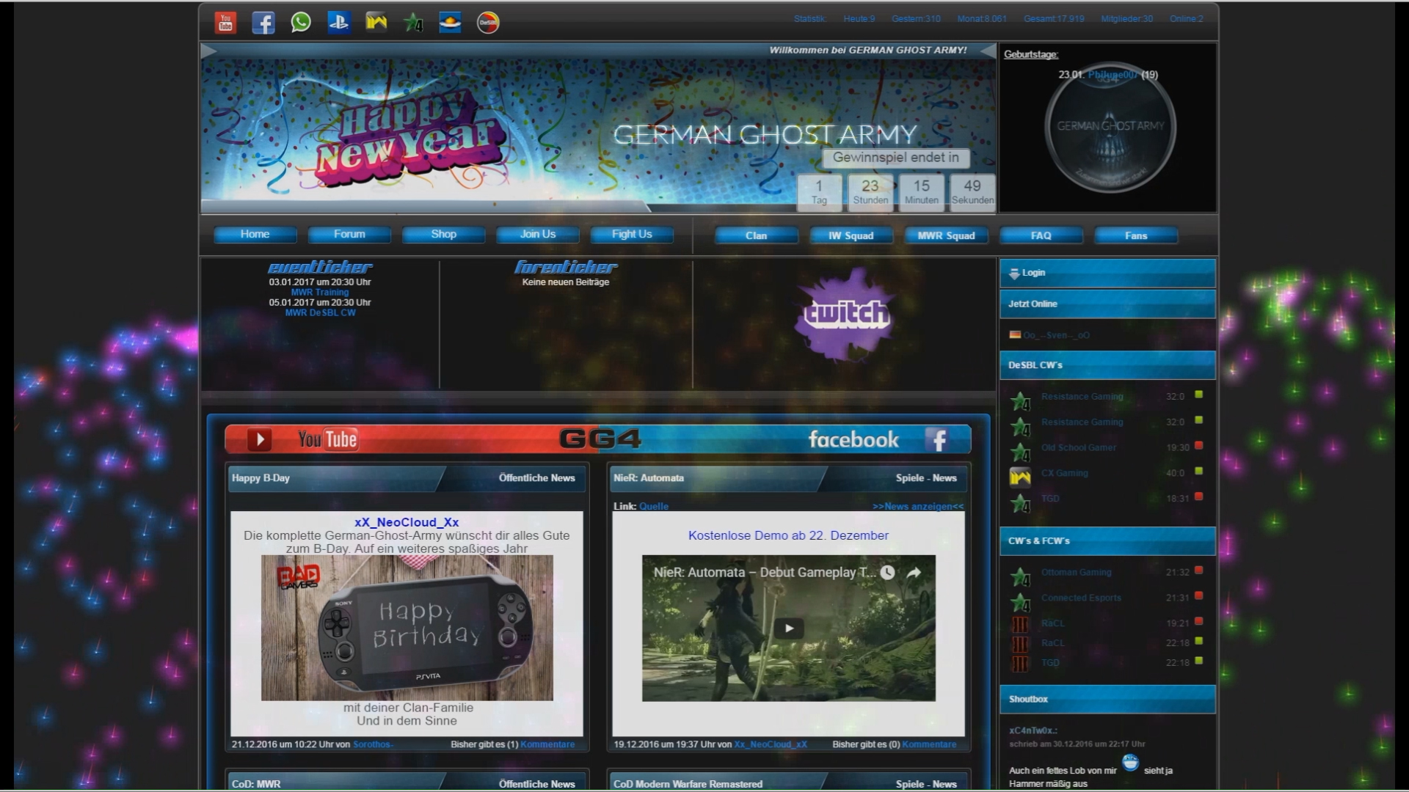Click the round DeSBL icon in the top bar
This screenshot has width=1409, height=792.
(488, 23)
